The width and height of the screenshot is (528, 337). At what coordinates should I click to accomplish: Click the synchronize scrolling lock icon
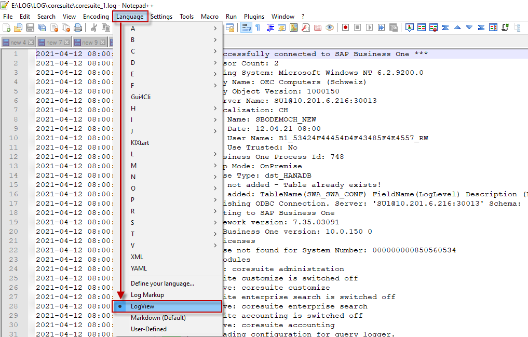point(231,28)
